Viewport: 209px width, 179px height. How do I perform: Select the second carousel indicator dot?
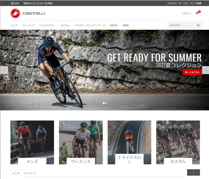[107, 103]
